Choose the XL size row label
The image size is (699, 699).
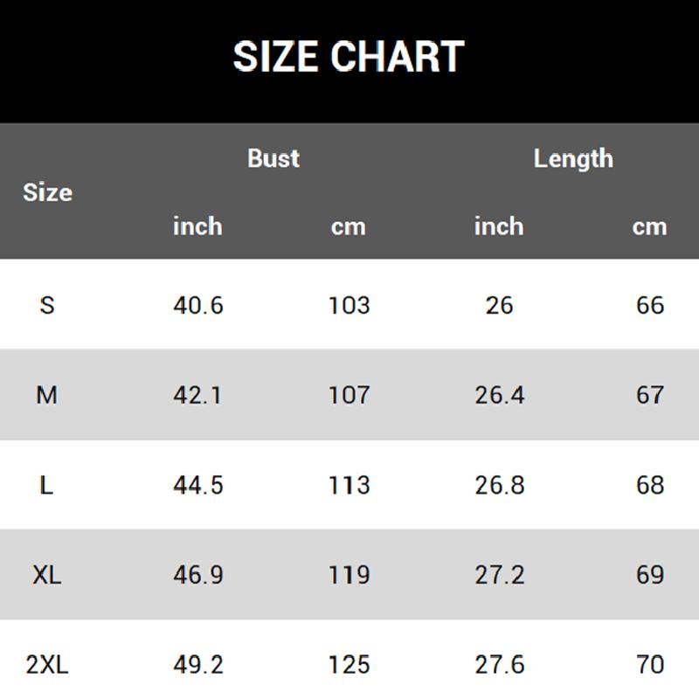coord(47,575)
